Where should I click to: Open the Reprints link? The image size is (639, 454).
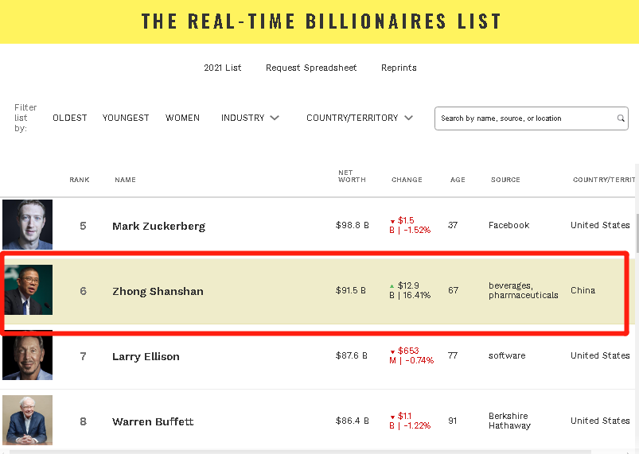(x=399, y=68)
